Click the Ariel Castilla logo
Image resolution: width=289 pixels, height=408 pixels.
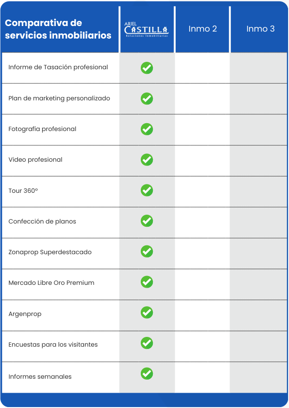click(147, 29)
